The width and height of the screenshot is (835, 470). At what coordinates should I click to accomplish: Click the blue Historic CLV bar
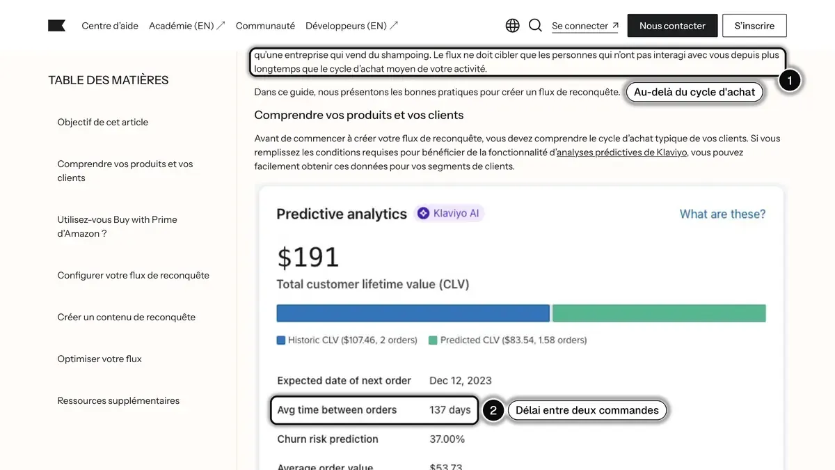pos(413,313)
